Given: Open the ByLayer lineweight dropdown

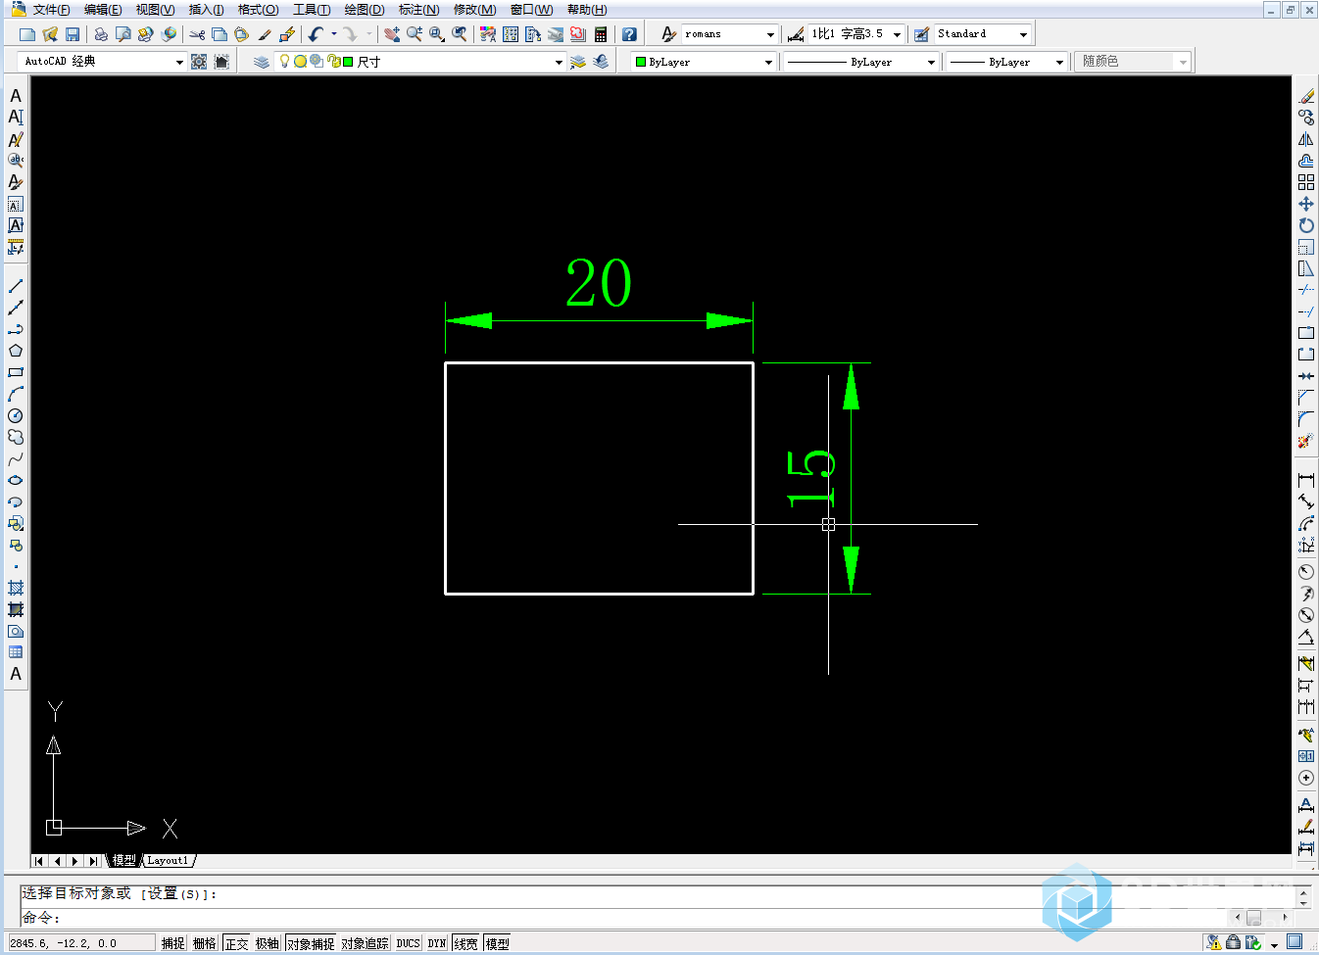Looking at the screenshot, I should (1059, 62).
